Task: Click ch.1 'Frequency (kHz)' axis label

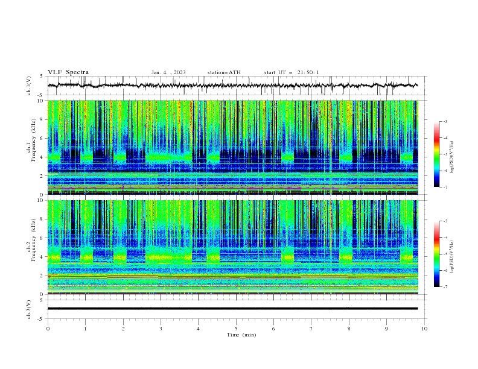Action: pos(33,140)
